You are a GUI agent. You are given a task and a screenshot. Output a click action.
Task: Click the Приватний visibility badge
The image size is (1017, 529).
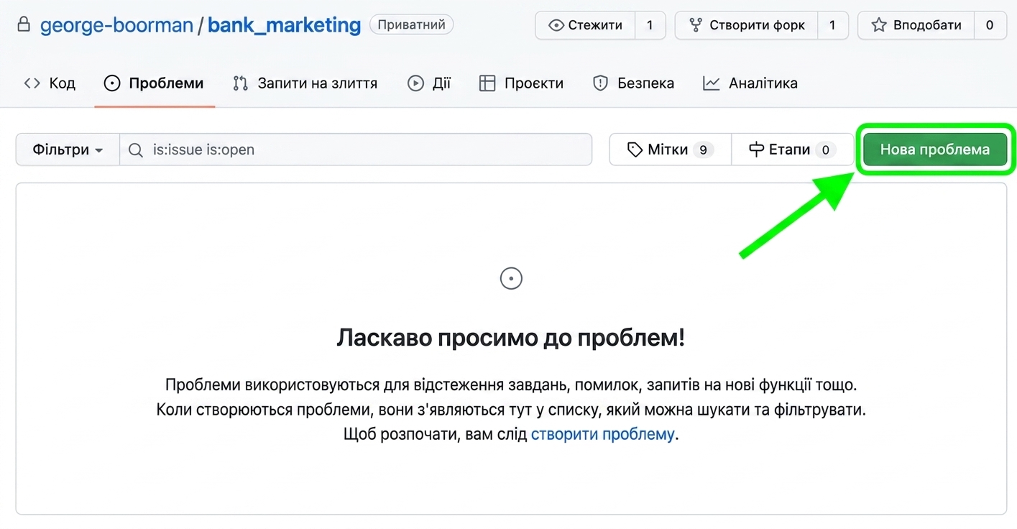point(412,24)
